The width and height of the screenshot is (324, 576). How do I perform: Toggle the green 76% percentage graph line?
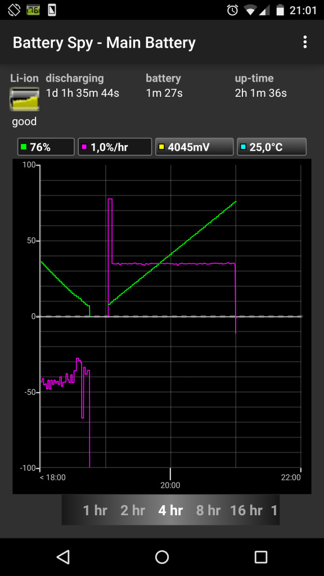pos(46,147)
